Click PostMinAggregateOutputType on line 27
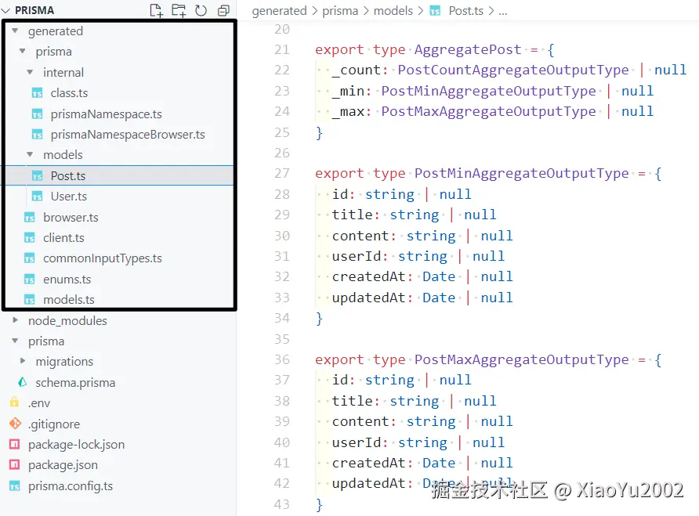 tap(522, 173)
